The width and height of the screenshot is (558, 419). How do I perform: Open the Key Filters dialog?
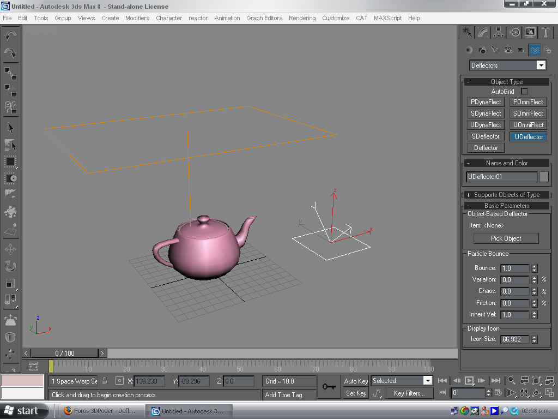[x=409, y=393]
